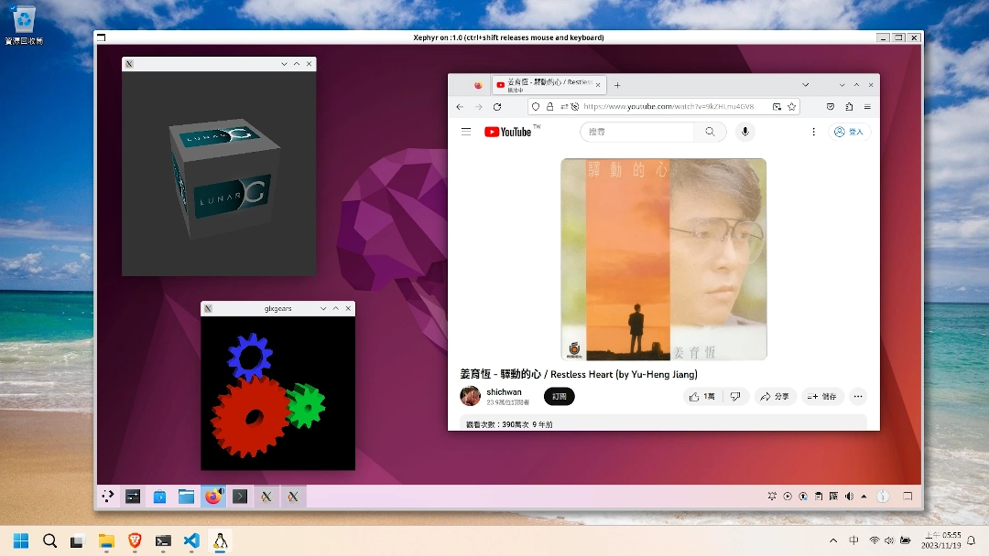
Task: Click the YouTube logo to go home
Action: pyautogui.click(x=507, y=132)
